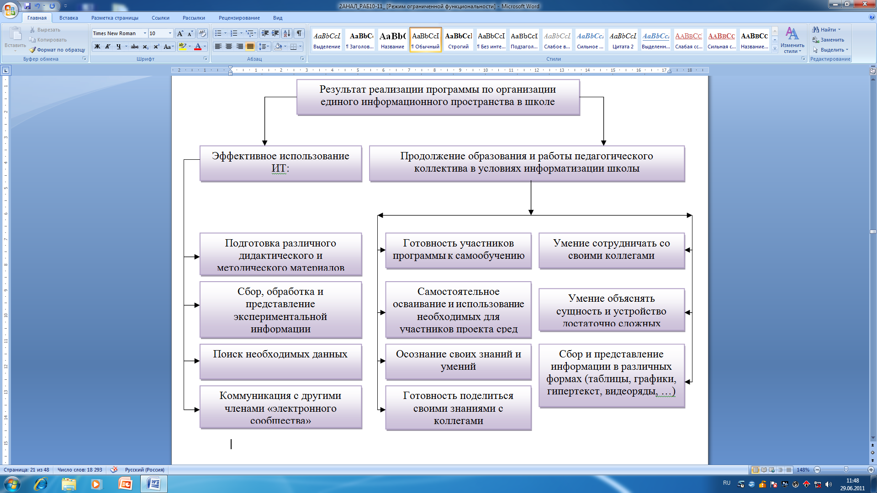Click the language Русский (Россия) status
This screenshot has width=877, height=493.
click(x=144, y=470)
